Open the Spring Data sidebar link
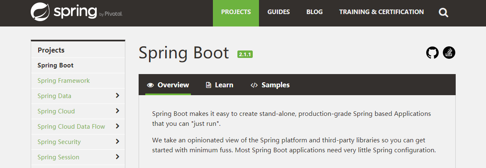Viewport: 486px width, 168px height. coord(54,96)
